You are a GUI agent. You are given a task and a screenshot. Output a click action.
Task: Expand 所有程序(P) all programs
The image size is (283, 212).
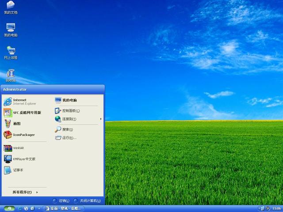(25, 192)
